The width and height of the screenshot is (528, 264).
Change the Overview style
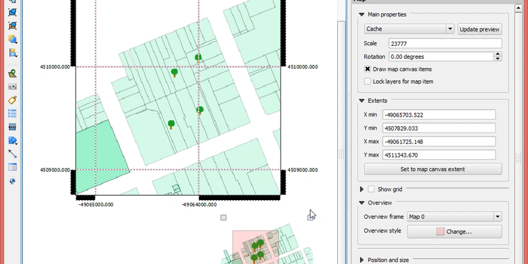[454, 232]
